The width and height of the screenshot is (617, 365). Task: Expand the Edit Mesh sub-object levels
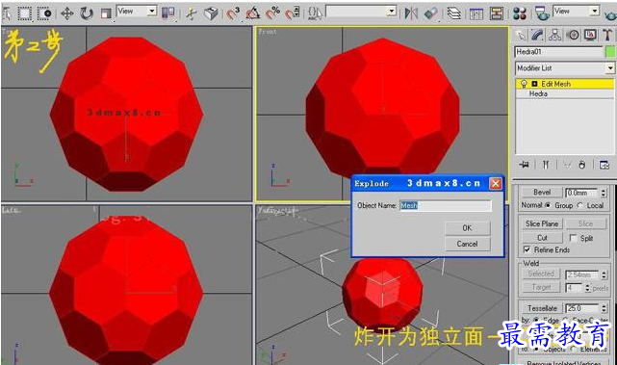point(534,84)
